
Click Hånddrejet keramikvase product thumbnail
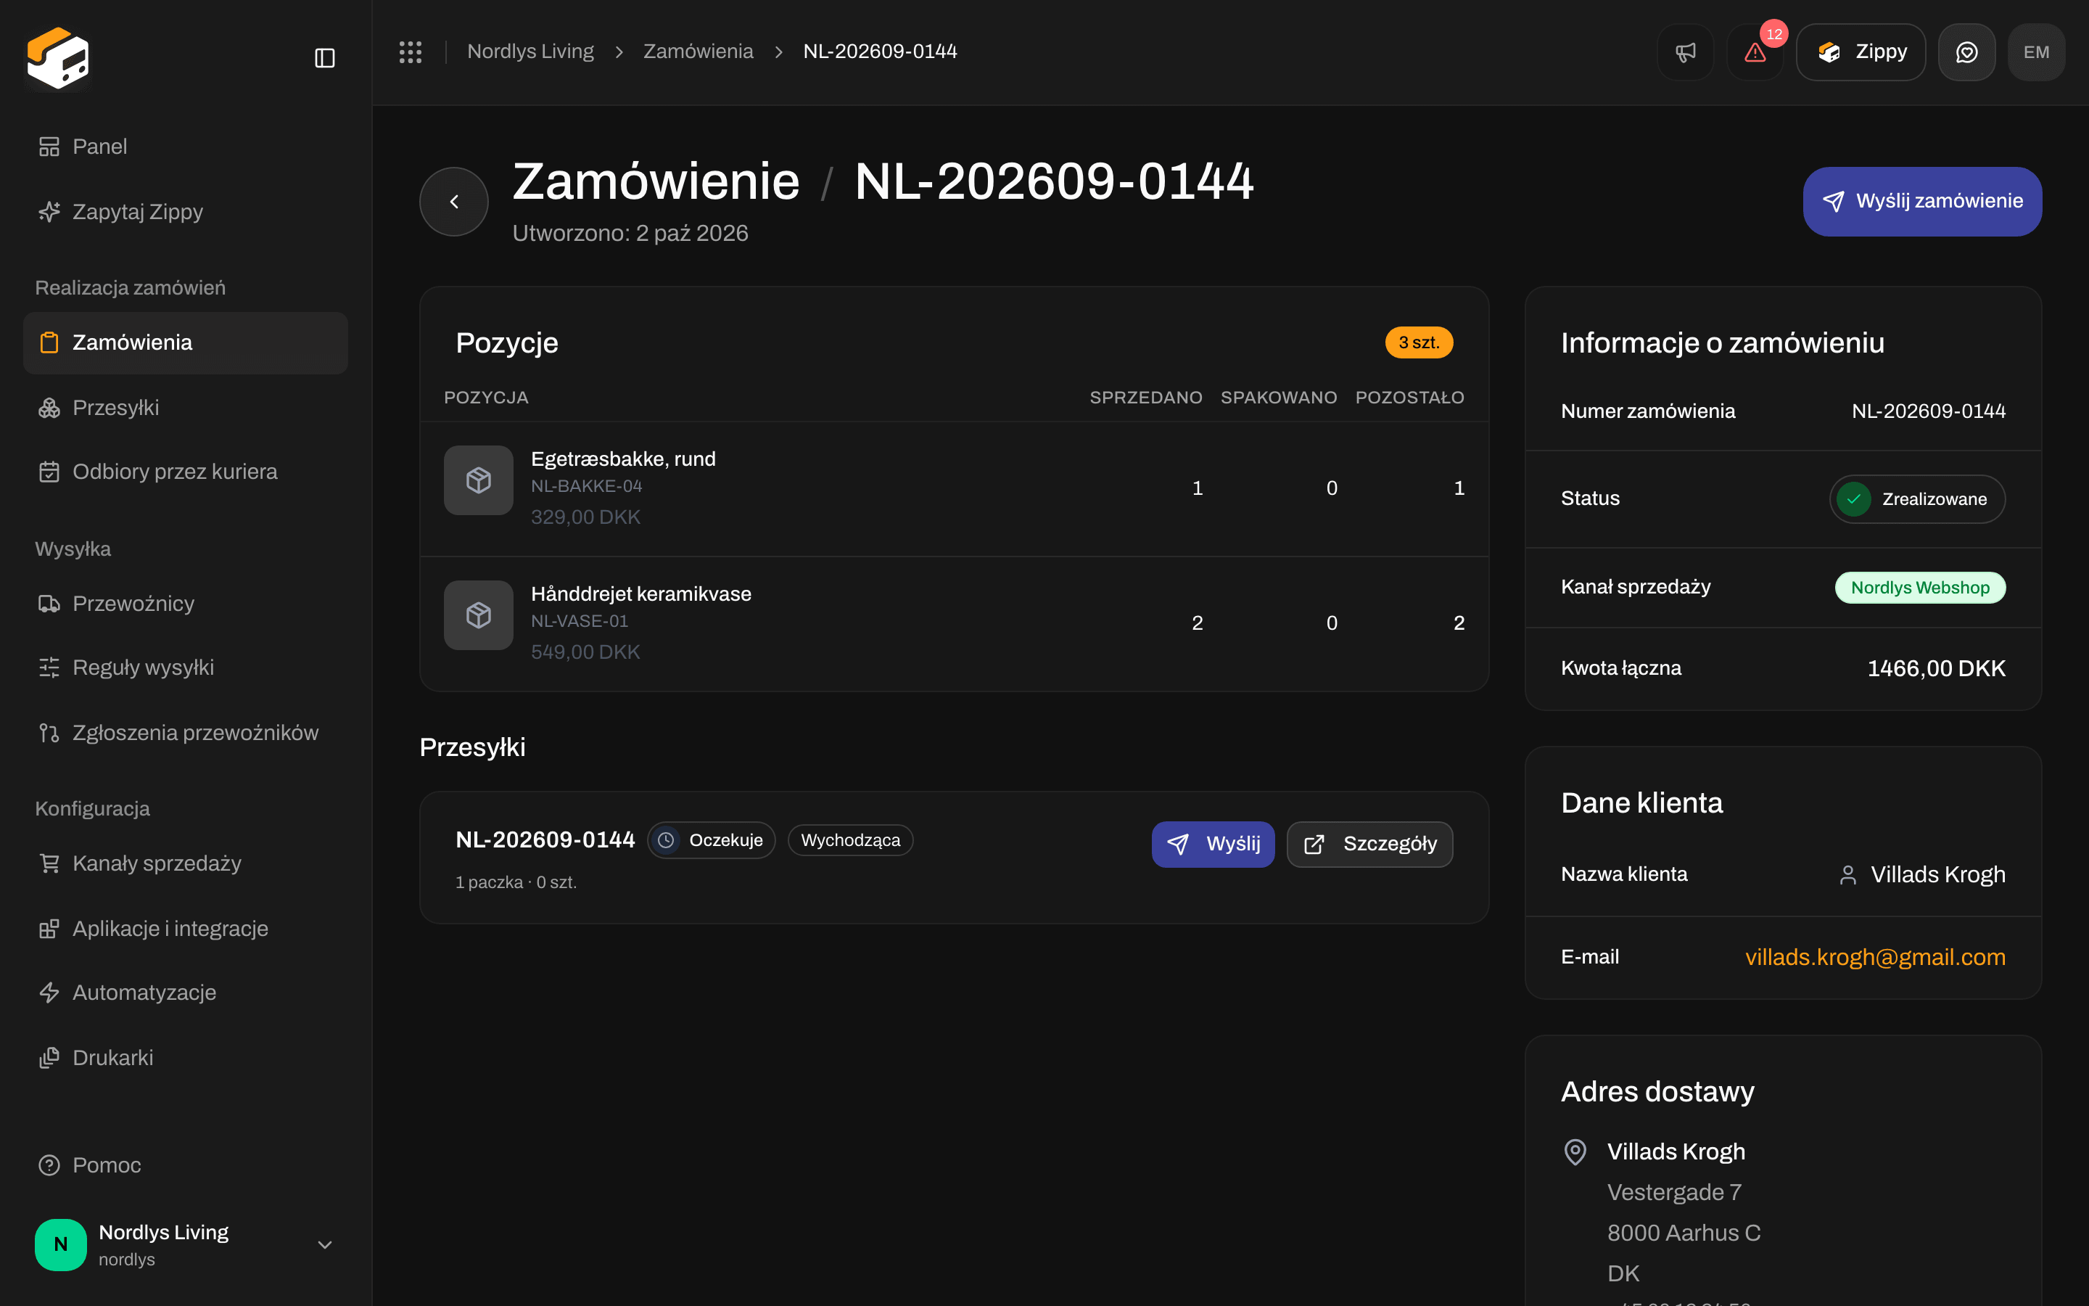478,615
